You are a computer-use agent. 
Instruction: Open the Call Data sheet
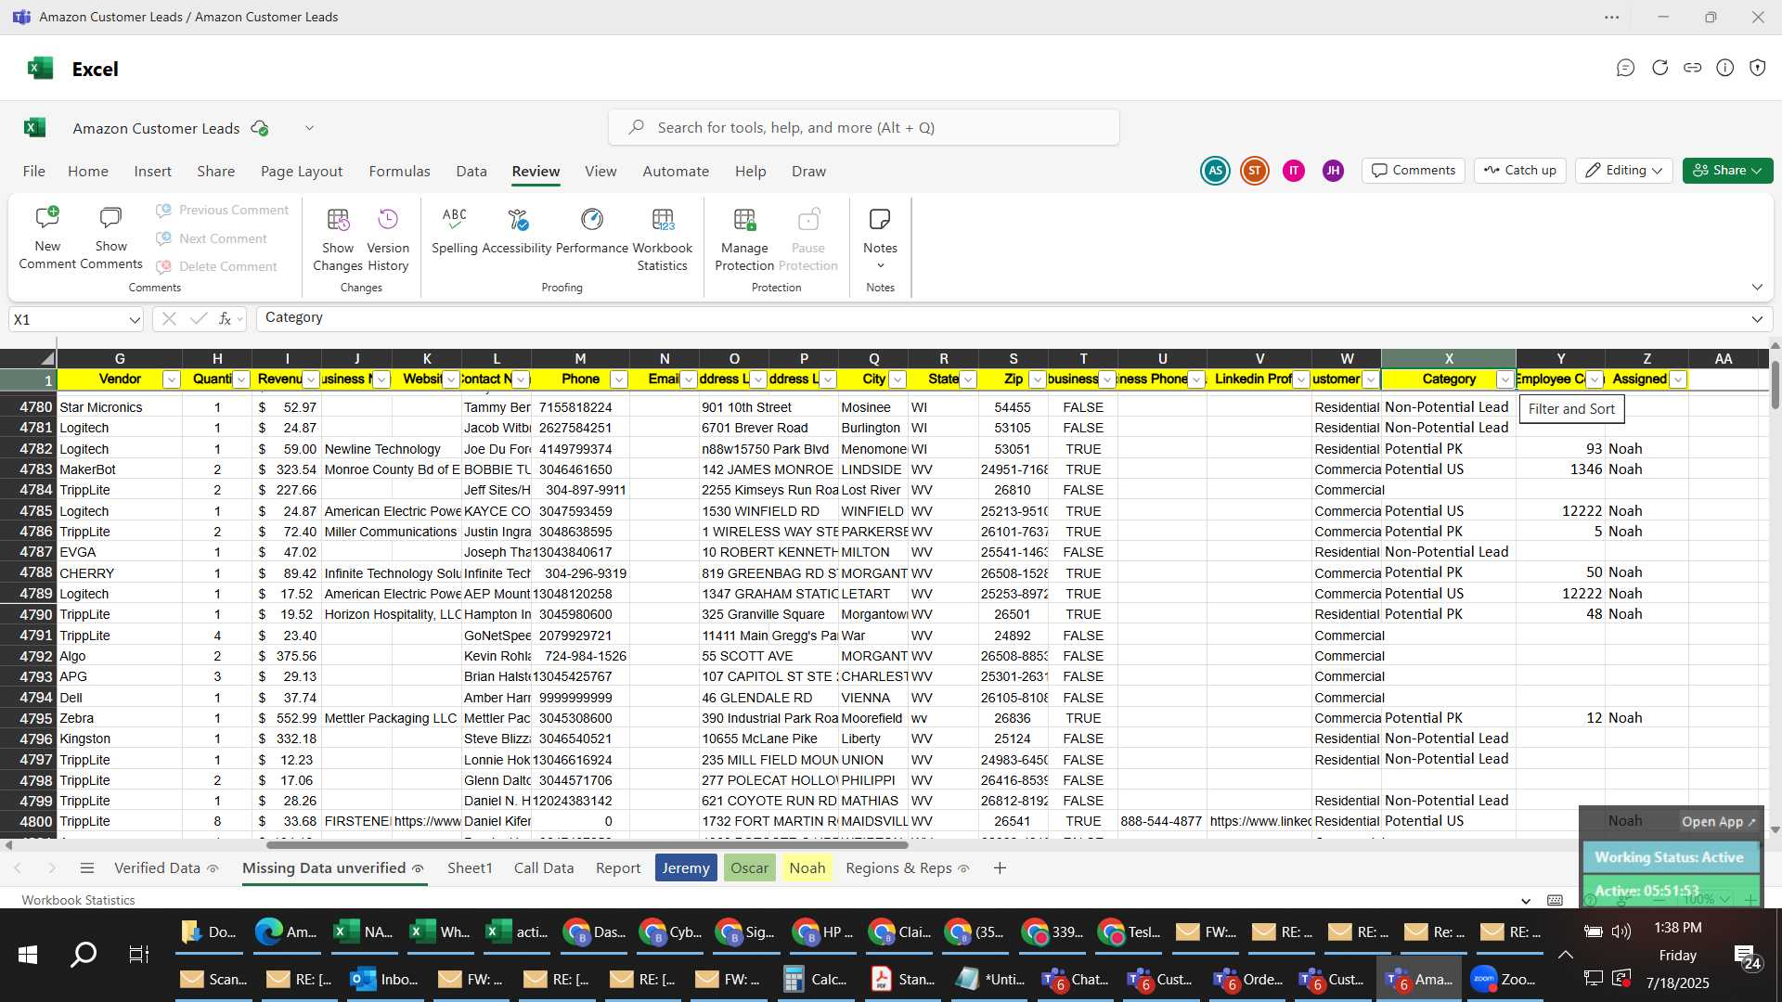[544, 868]
